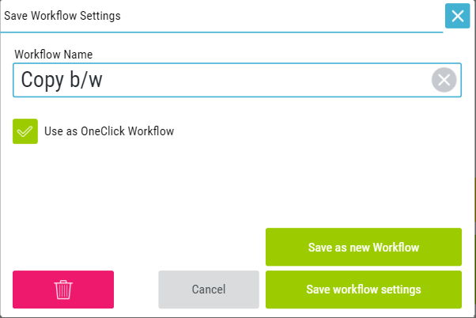Click the pink trash can button
476x318 pixels.
(x=63, y=289)
